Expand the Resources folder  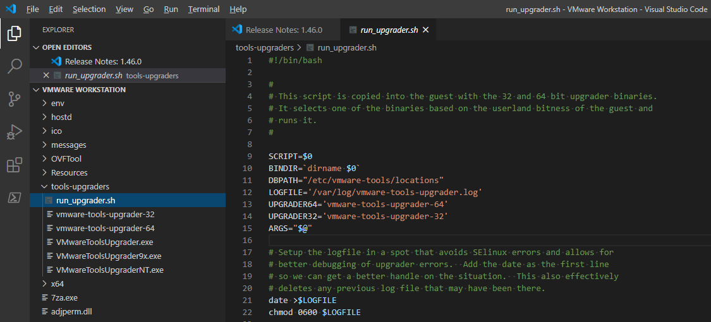pyautogui.click(x=44, y=172)
